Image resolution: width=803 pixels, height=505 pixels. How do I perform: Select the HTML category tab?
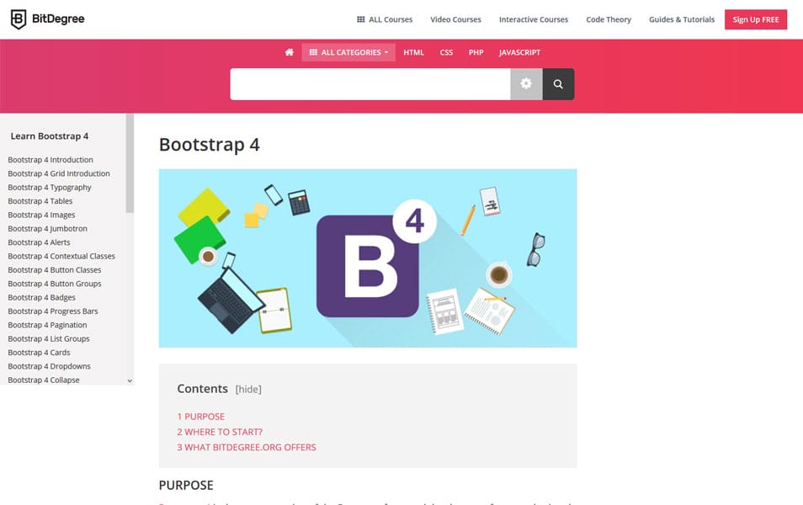(x=413, y=52)
